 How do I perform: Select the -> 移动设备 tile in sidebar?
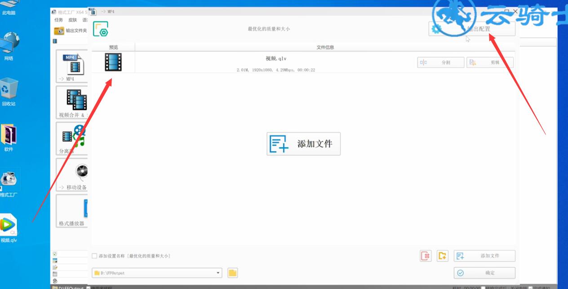[72, 174]
